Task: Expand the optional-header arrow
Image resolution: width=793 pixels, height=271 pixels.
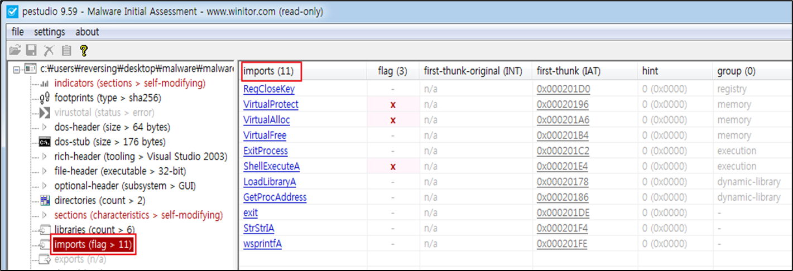Action: tap(45, 186)
